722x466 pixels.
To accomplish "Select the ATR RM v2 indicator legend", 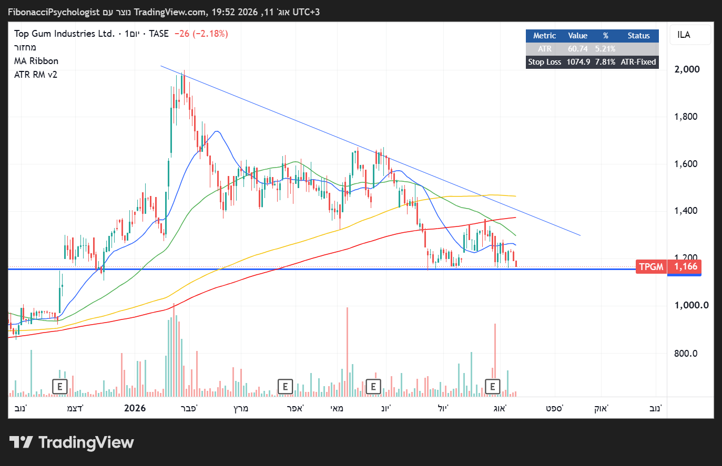I will (36, 75).
